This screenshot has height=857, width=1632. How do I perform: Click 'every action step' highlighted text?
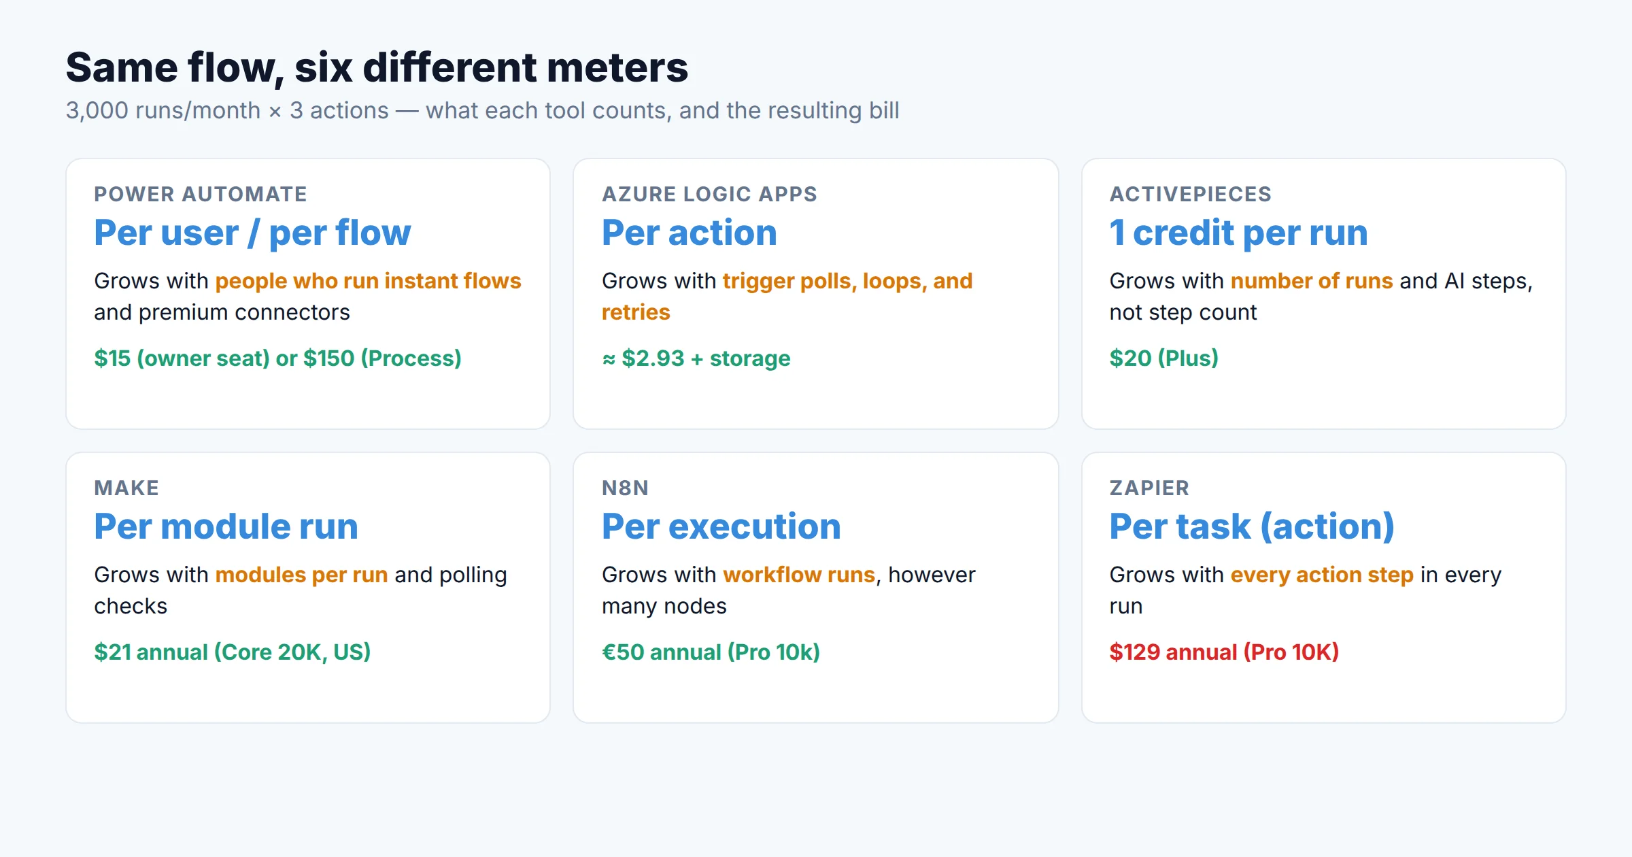pyautogui.click(x=1322, y=575)
